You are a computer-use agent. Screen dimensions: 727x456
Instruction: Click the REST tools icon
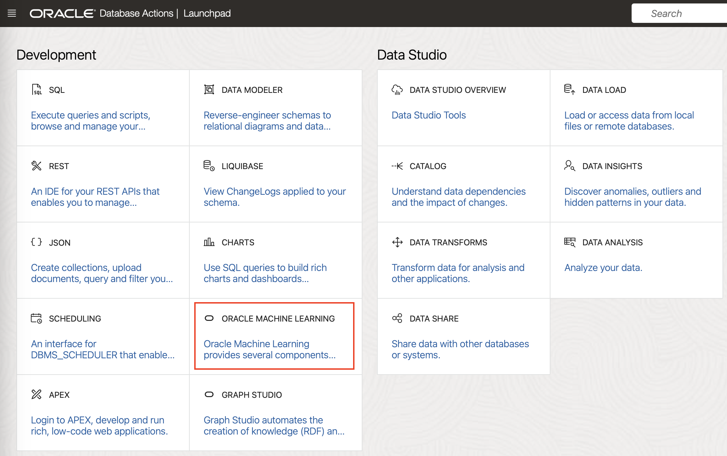36,166
